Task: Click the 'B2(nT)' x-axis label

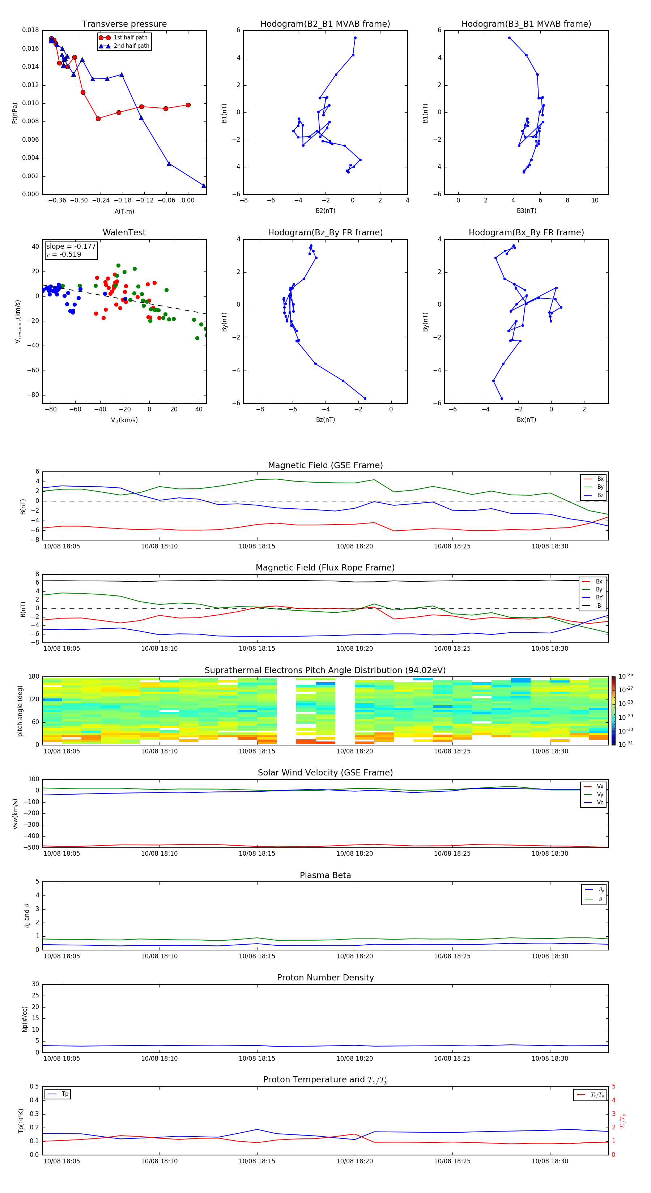Action: [325, 211]
